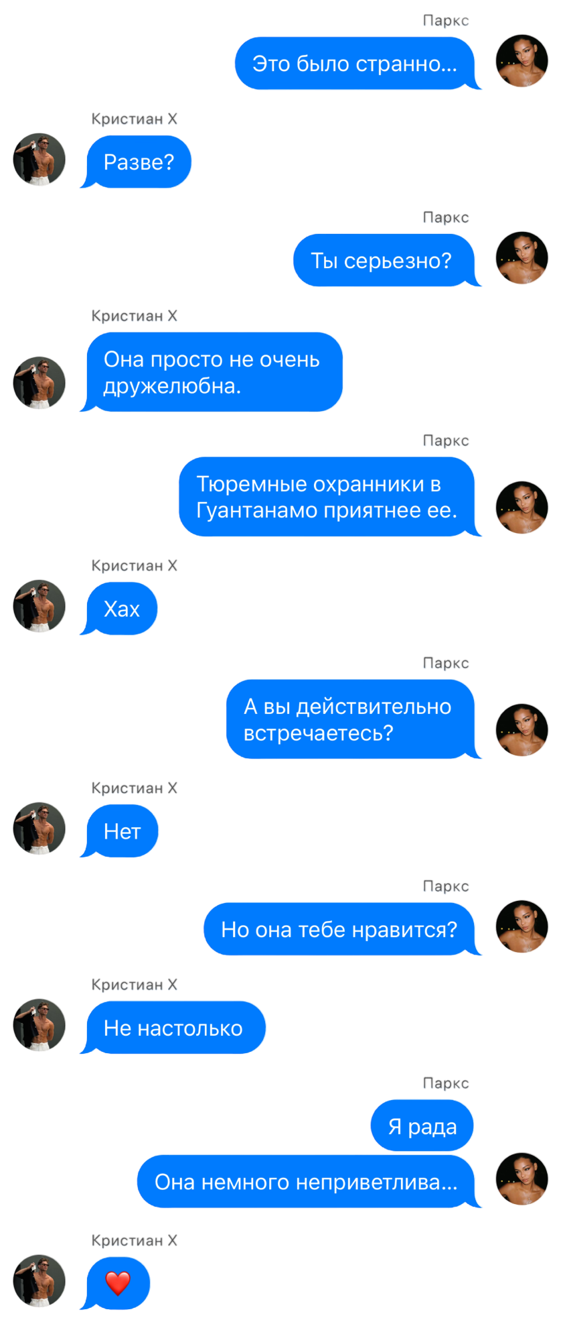Select 'А вы действительно встречаетесь?' bubble
Image resolution: width=561 pixels, height=1328 pixels.
coord(351,719)
